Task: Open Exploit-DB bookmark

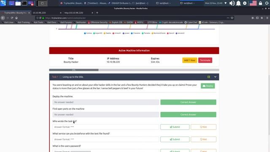Action: pyautogui.click(x=116, y=22)
